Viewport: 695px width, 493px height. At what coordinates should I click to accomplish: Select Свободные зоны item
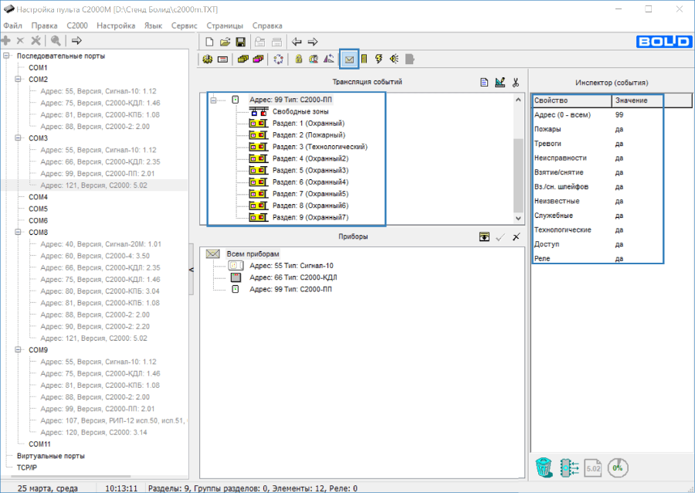[300, 112]
